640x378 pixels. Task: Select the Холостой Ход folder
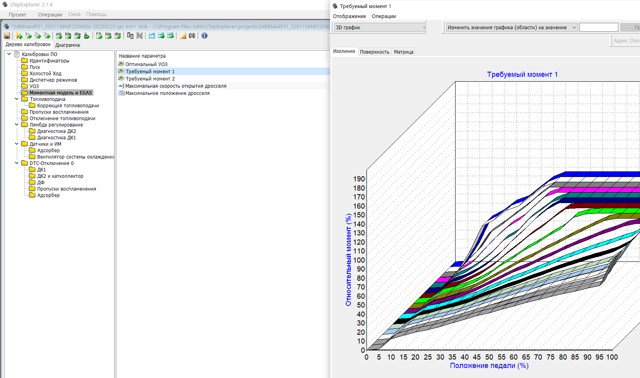tap(45, 74)
